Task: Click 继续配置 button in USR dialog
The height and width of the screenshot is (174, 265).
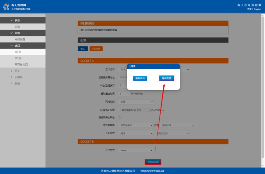Action: [x=167, y=78]
